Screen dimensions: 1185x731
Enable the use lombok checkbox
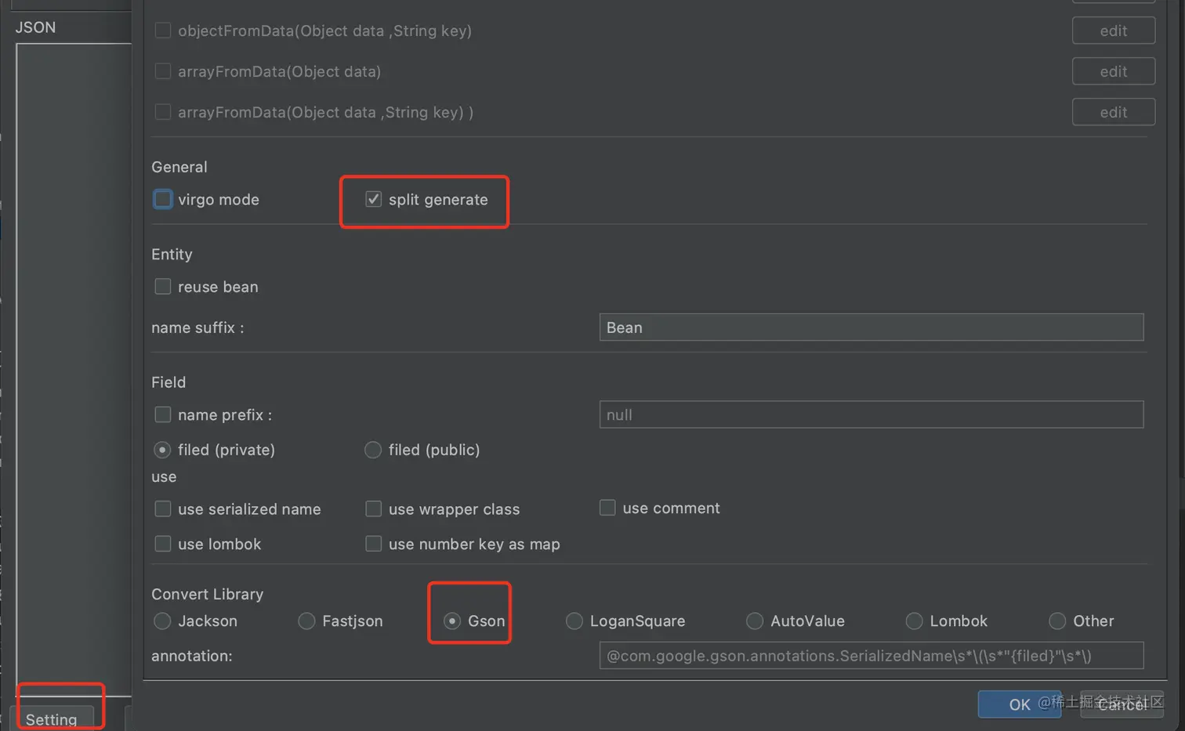click(163, 544)
